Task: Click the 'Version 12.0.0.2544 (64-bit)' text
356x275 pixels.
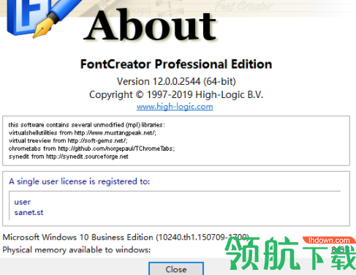Action: point(176,81)
